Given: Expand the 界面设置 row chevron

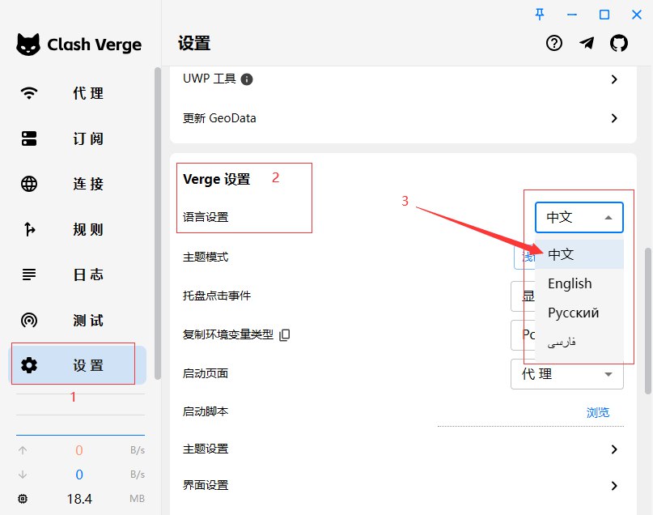Looking at the screenshot, I should click(614, 486).
